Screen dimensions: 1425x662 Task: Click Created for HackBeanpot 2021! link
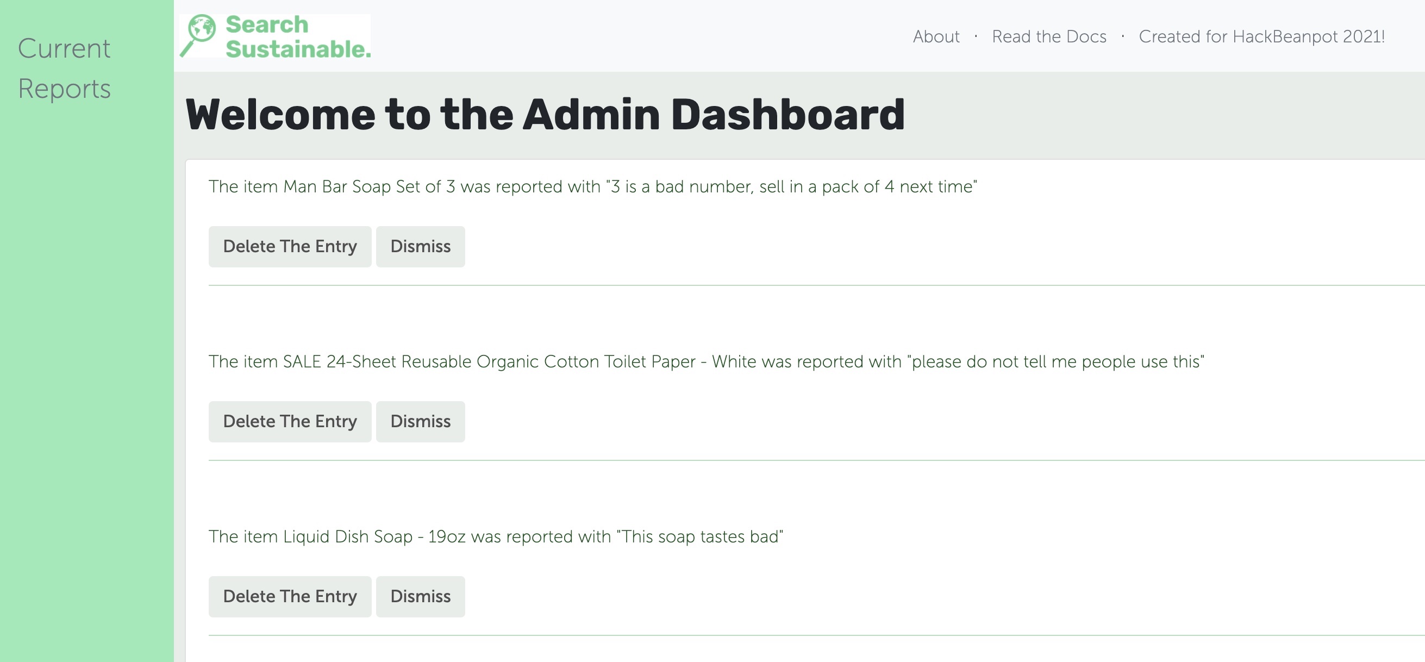pos(1262,36)
